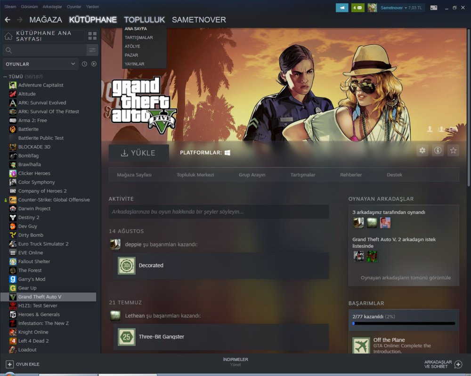Click the Three-Bit Gangster achievement icon
Viewport: 471px width, 376px height.
[x=126, y=337]
